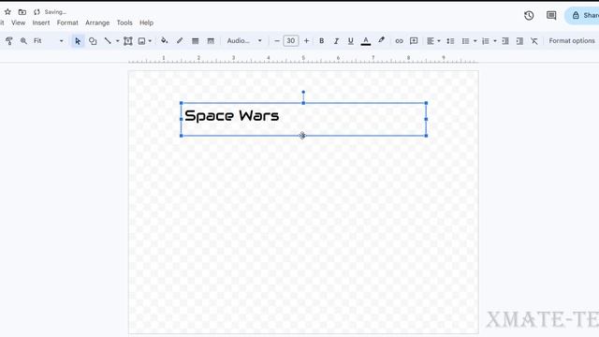Expand the bulleted list dropdown arrow
Screen dimensions: 599x337
click(x=475, y=41)
